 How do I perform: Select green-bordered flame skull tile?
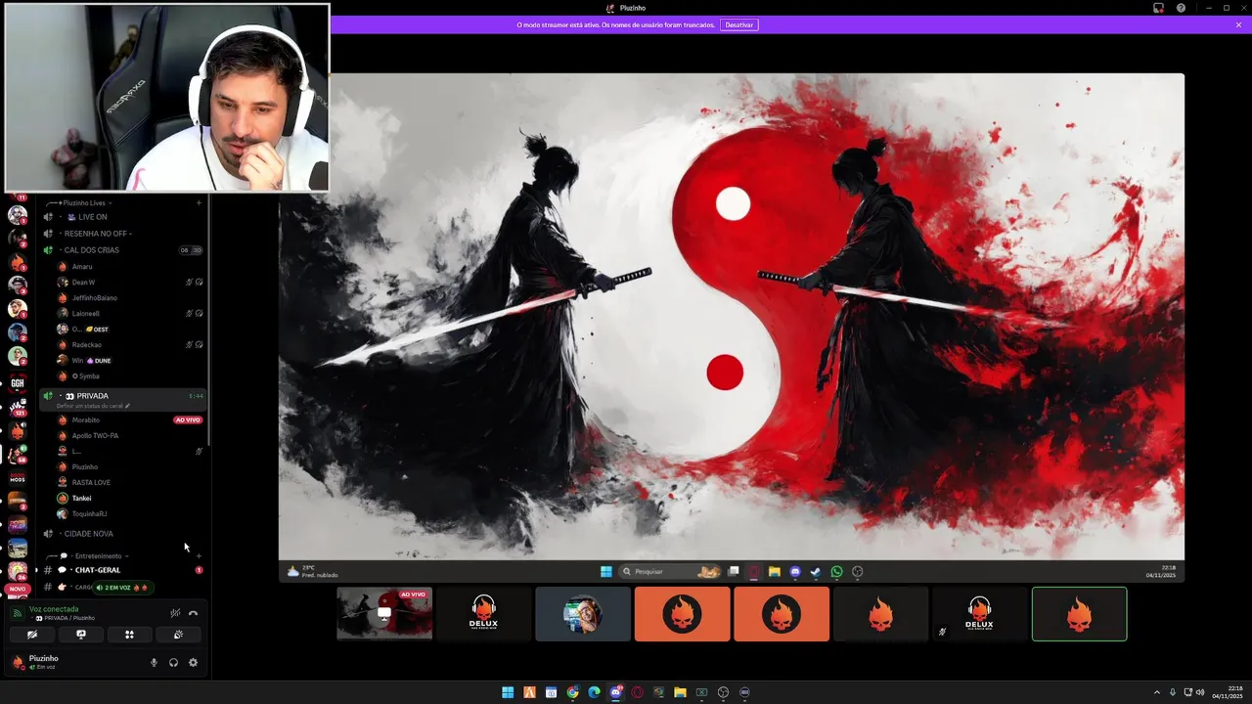click(1079, 614)
